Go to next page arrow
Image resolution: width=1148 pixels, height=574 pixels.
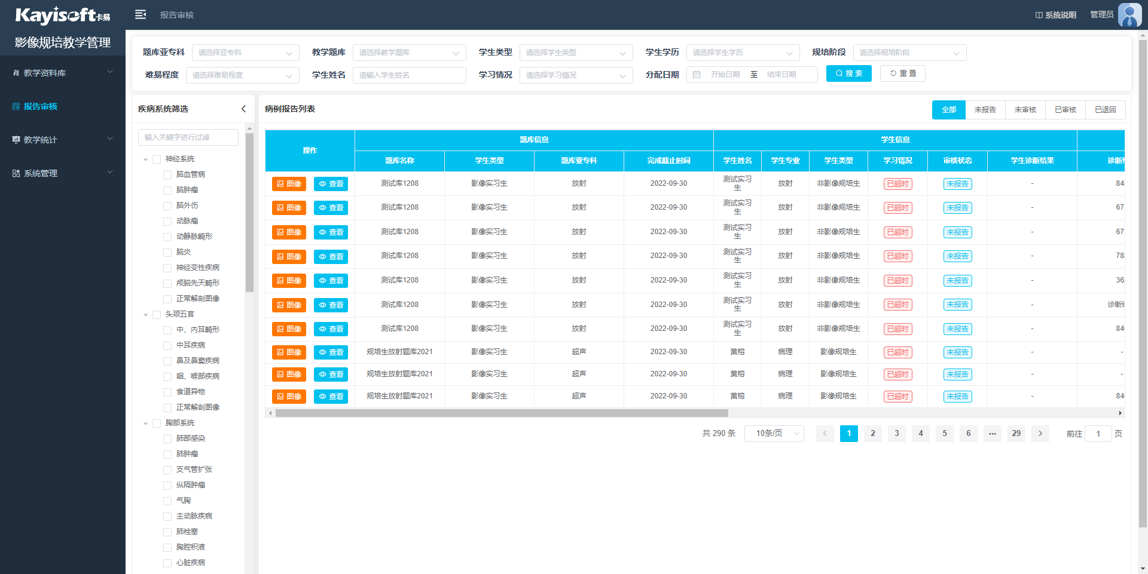1040,434
